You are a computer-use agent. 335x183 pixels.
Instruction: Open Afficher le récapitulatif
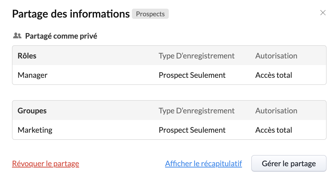[x=203, y=163]
